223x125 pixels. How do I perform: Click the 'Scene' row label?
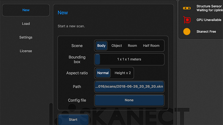[77, 46]
